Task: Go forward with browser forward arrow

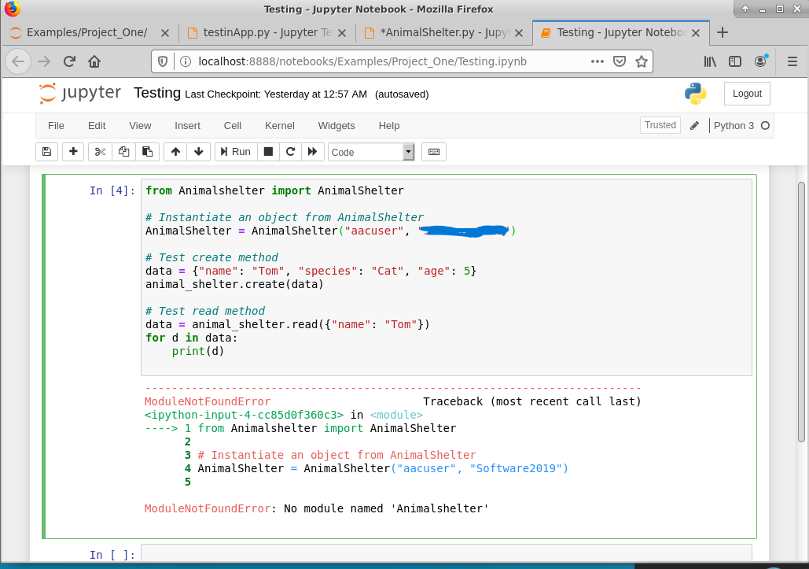Action: pos(44,61)
